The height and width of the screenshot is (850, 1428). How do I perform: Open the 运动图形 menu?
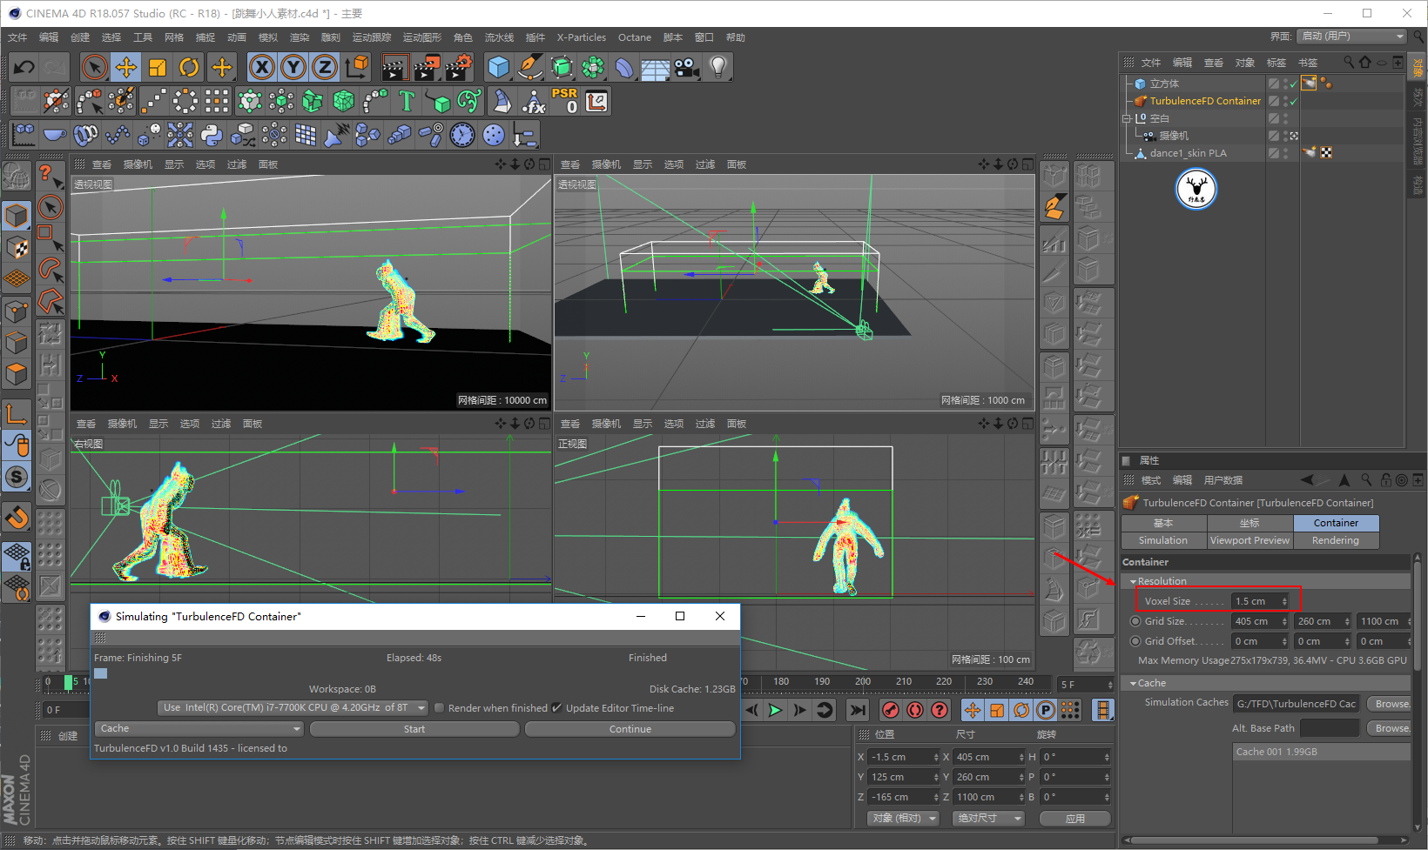[x=422, y=37]
